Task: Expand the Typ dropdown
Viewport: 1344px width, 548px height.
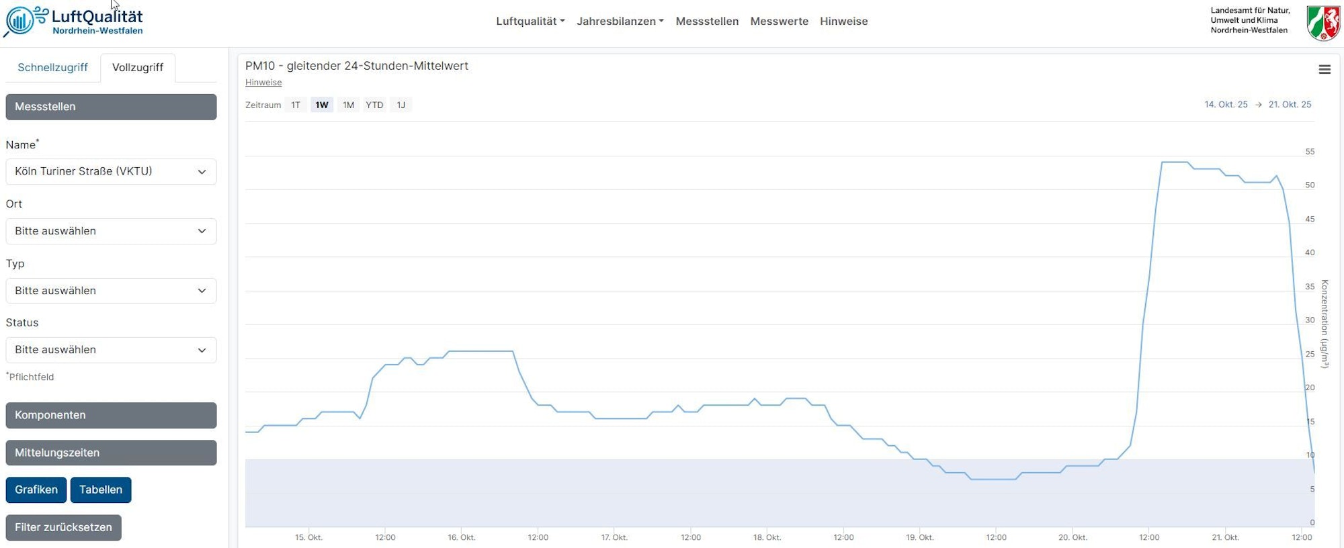Action: 111,291
